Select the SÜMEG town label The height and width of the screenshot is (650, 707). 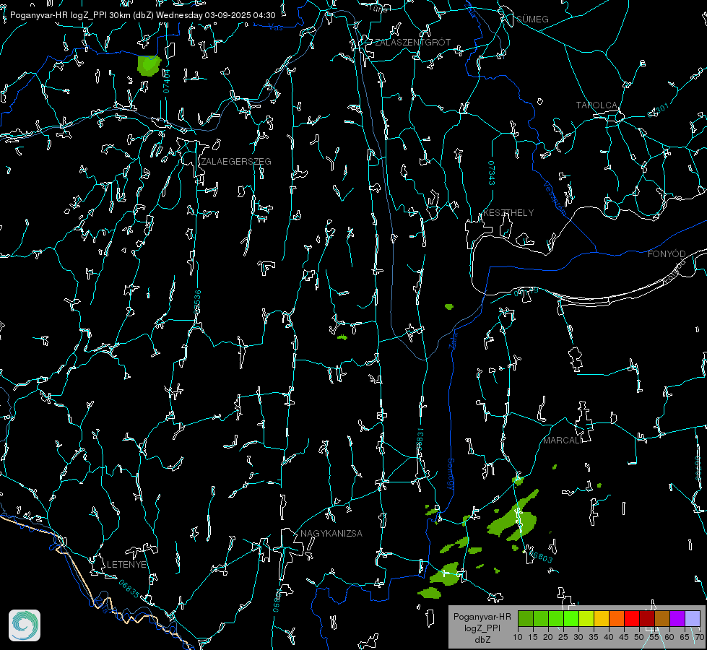[x=532, y=19]
